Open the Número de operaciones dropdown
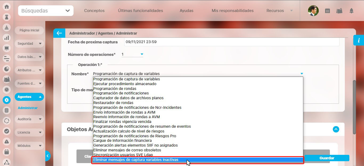364x166 pixels. (x=132, y=54)
